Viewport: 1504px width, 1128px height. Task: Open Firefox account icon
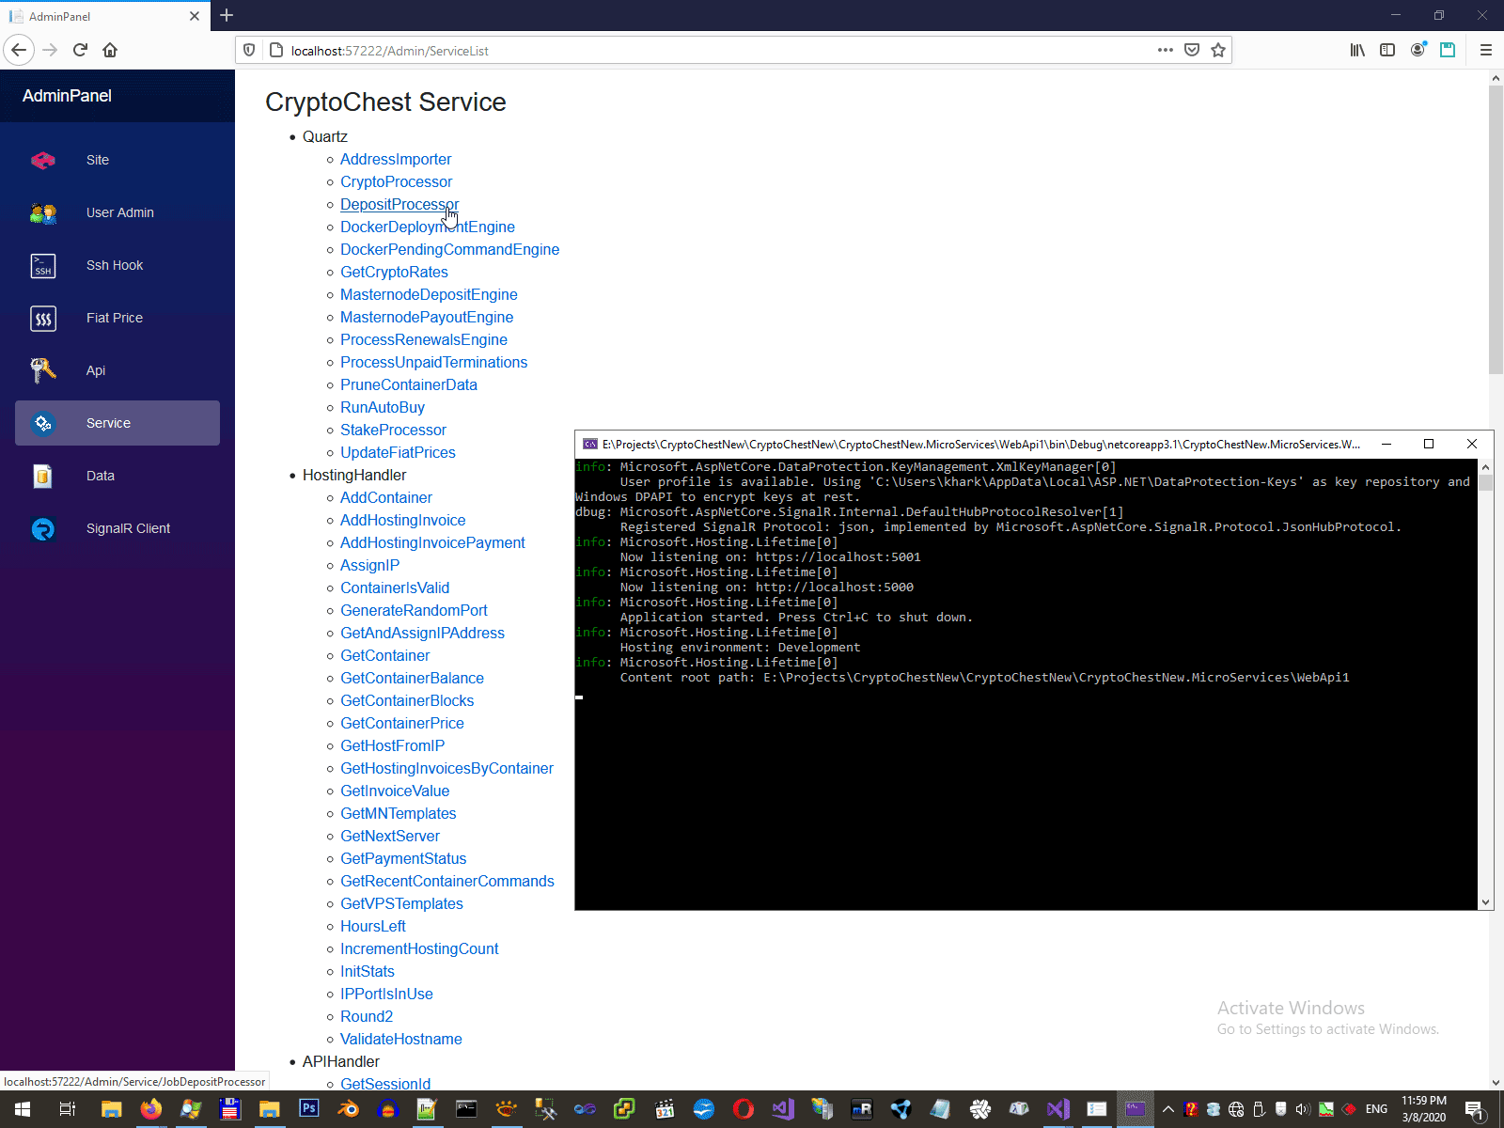tap(1418, 50)
